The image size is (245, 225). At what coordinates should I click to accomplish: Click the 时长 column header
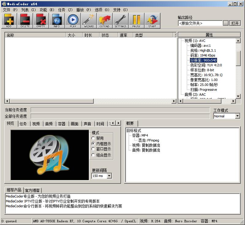(x=91, y=35)
